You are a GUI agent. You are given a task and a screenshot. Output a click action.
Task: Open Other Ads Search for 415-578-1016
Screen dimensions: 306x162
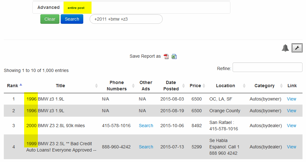pyautogui.click(x=146, y=126)
